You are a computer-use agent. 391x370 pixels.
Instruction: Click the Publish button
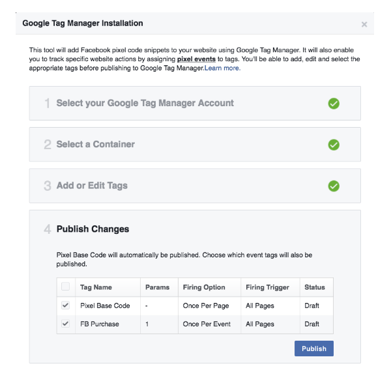tap(314, 349)
